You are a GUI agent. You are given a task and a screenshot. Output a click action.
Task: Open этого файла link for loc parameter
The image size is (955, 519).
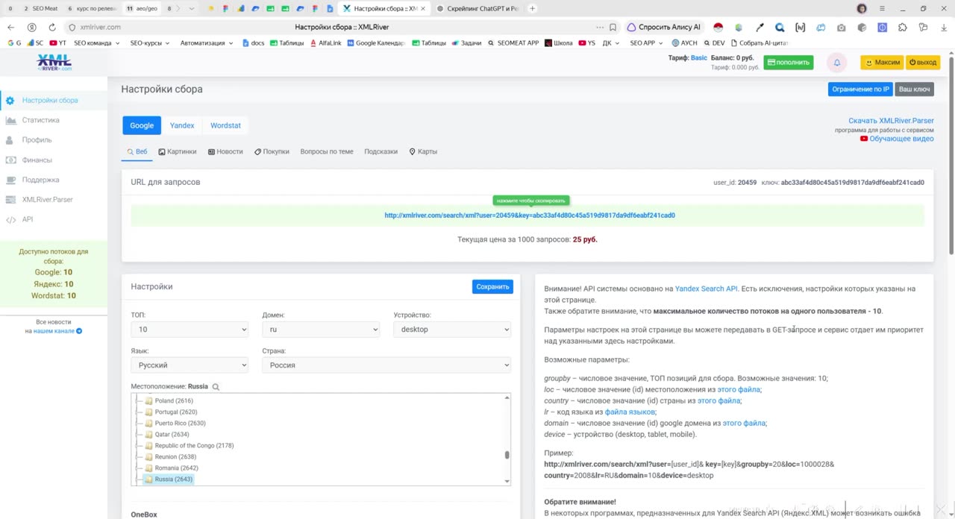pos(739,389)
